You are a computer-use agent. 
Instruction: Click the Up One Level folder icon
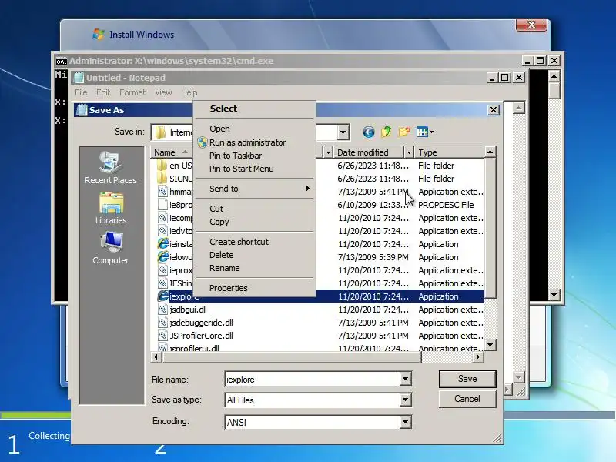(x=387, y=132)
